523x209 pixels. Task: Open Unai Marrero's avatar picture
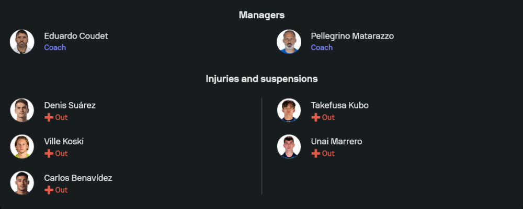pos(289,146)
